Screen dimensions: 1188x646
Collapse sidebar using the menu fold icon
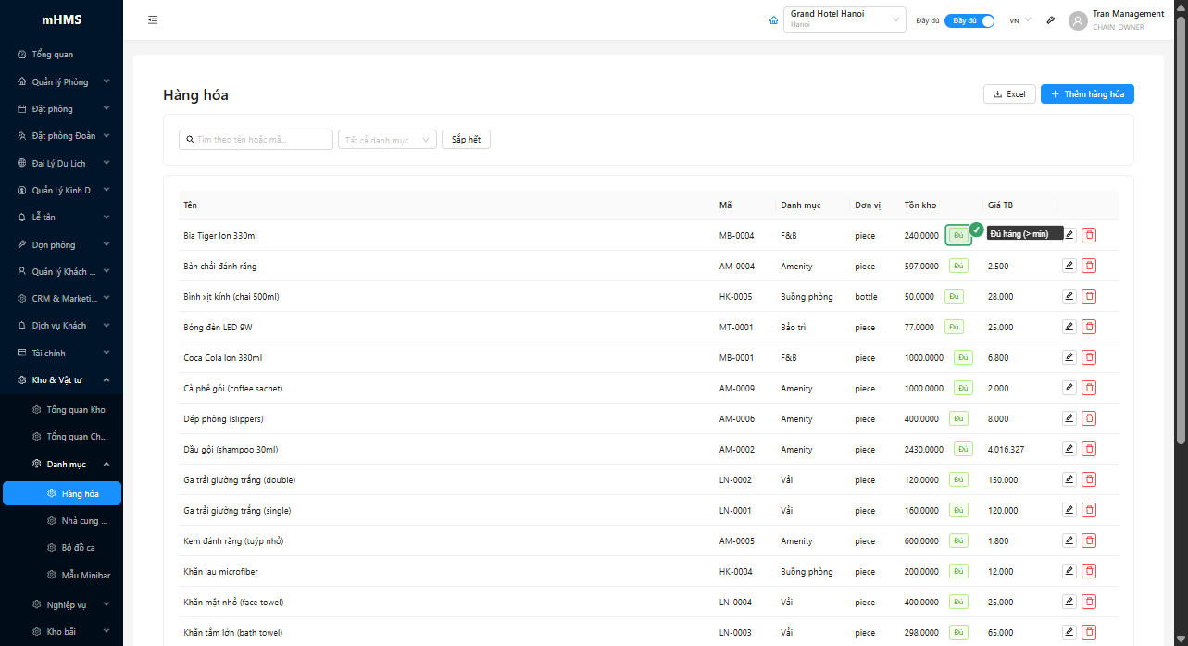click(153, 20)
